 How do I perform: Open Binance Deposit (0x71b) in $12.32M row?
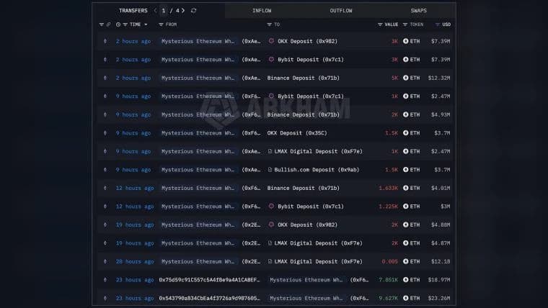[x=304, y=78]
